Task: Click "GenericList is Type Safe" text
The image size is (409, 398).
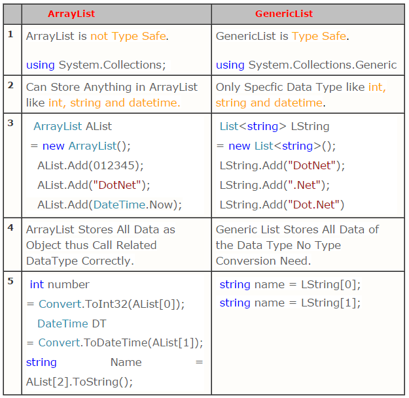Action: (x=282, y=37)
